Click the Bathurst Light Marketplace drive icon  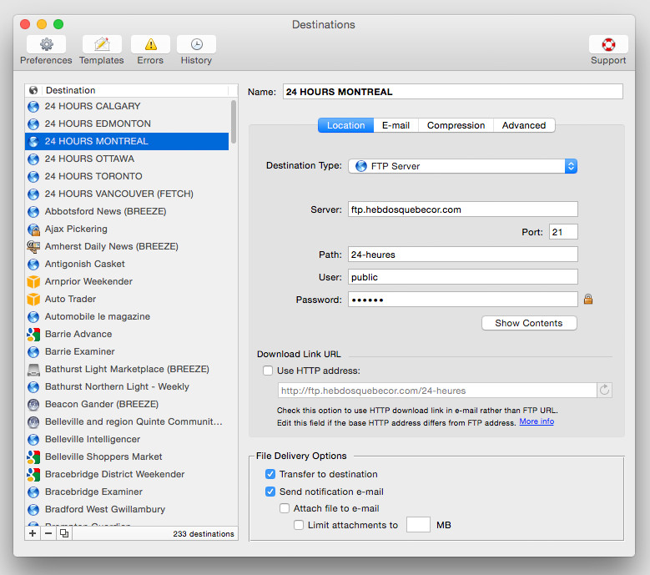click(x=33, y=370)
